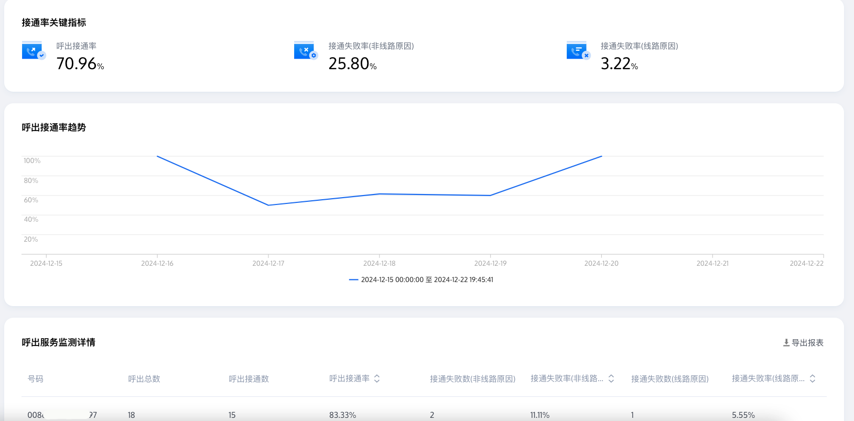Click the 接通失败数(线路原因) column header
Image resolution: width=854 pixels, height=421 pixels.
pyautogui.click(x=669, y=379)
